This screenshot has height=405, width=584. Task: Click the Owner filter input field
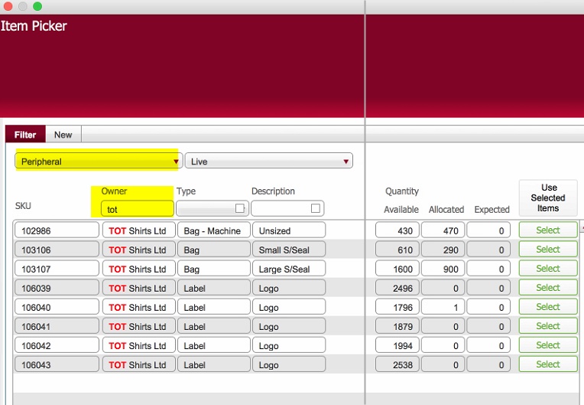[x=137, y=209]
